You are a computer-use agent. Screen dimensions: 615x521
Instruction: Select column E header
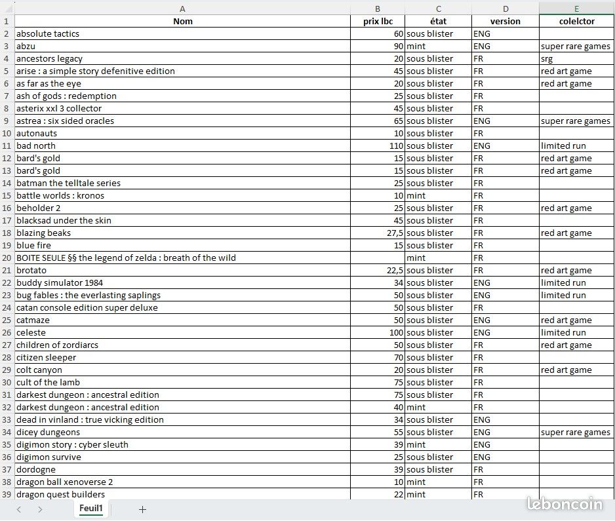tap(576, 9)
